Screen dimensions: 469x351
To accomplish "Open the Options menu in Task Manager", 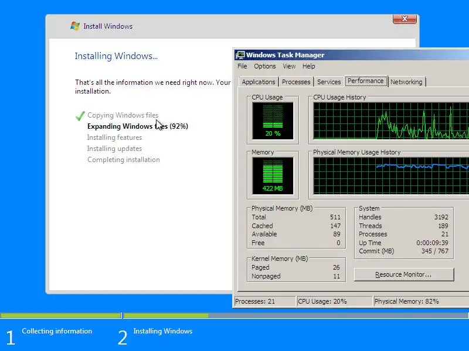I will tap(265, 66).
